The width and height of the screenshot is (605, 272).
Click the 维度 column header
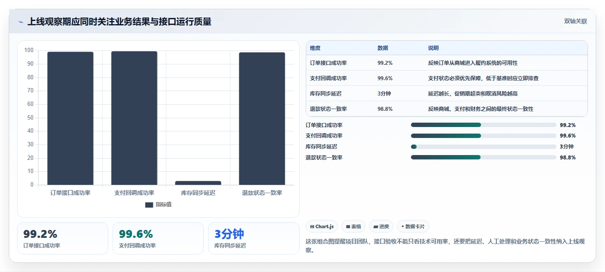(x=315, y=48)
